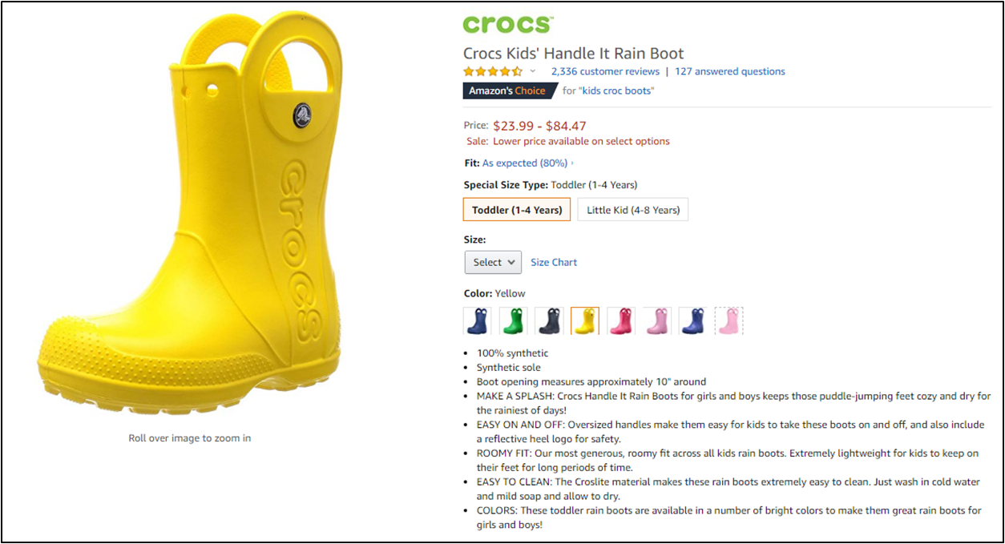View the 127 answered questions
The height and width of the screenshot is (544, 1005).
pyautogui.click(x=729, y=71)
